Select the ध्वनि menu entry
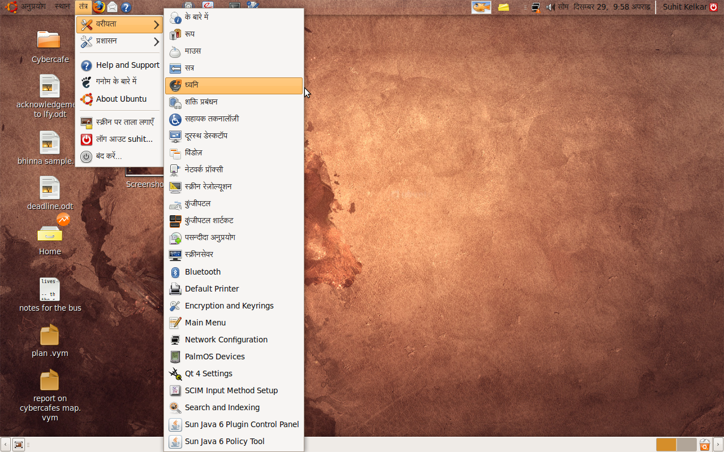The width and height of the screenshot is (724, 452). pyautogui.click(x=234, y=85)
